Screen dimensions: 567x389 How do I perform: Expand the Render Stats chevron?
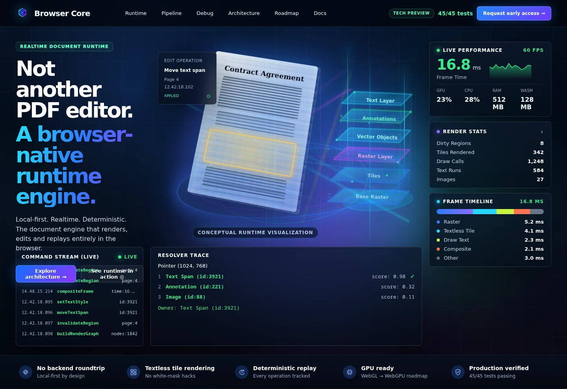(x=542, y=132)
